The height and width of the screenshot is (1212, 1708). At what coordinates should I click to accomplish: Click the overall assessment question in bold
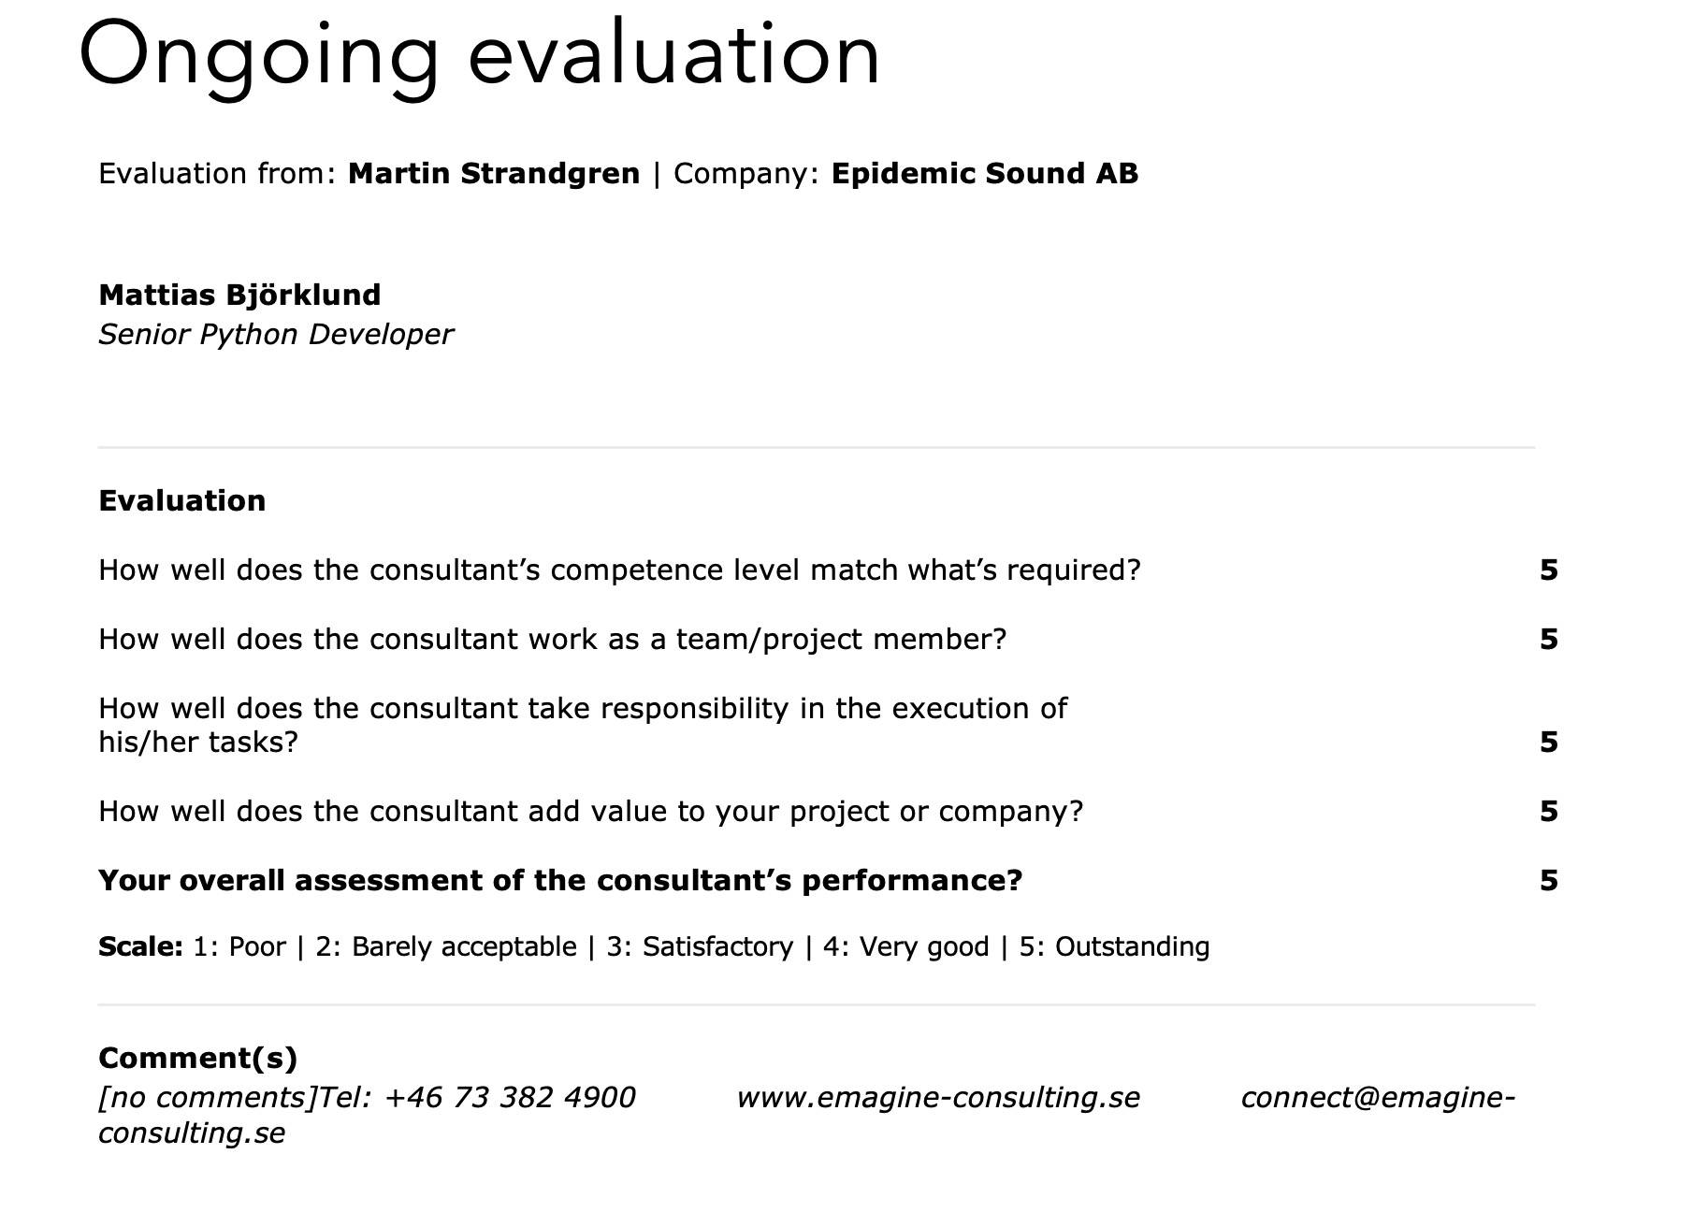point(560,880)
